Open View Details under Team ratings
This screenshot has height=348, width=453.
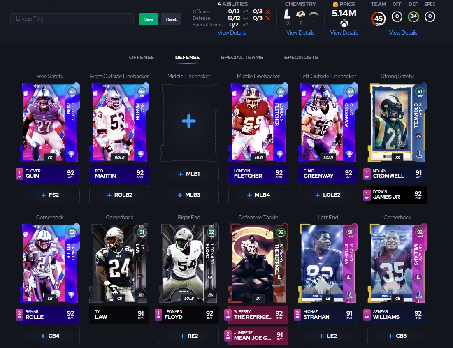click(x=403, y=32)
